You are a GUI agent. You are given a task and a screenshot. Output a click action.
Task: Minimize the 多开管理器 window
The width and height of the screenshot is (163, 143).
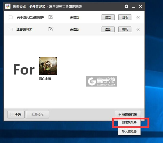(x=133, y=7)
